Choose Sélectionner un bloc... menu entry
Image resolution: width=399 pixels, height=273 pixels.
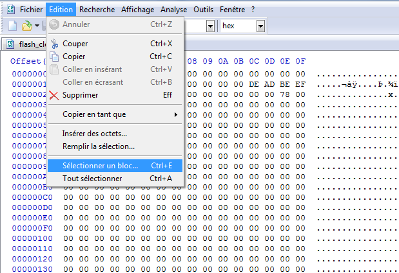100,166
